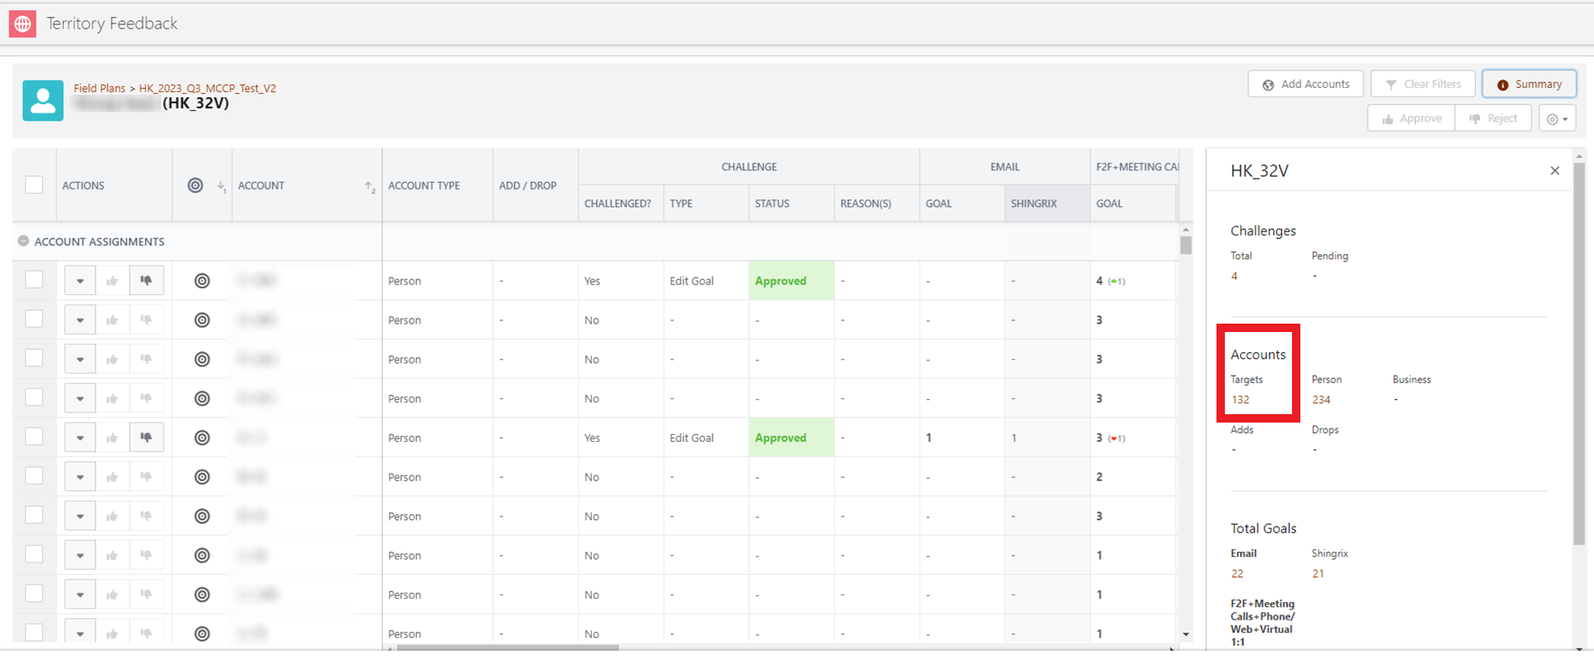The image size is (1594, 659).
Task: Click thumbs-up icon in second account row
Action: click(x=112, y=320)
